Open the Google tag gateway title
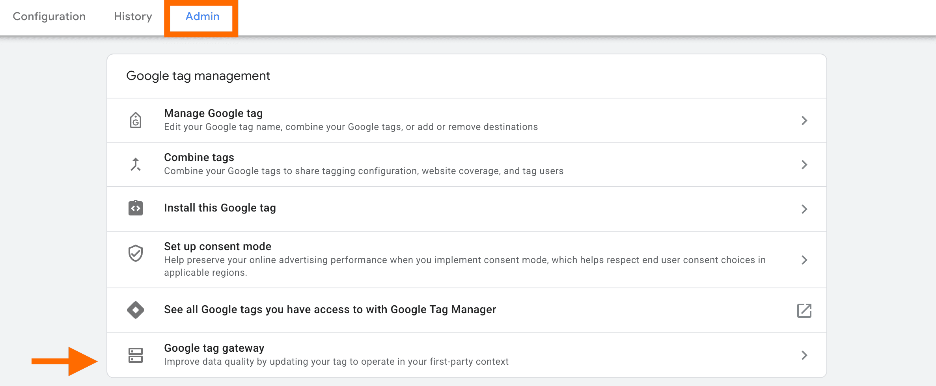The image size is (936, 386). click(214, 348)
